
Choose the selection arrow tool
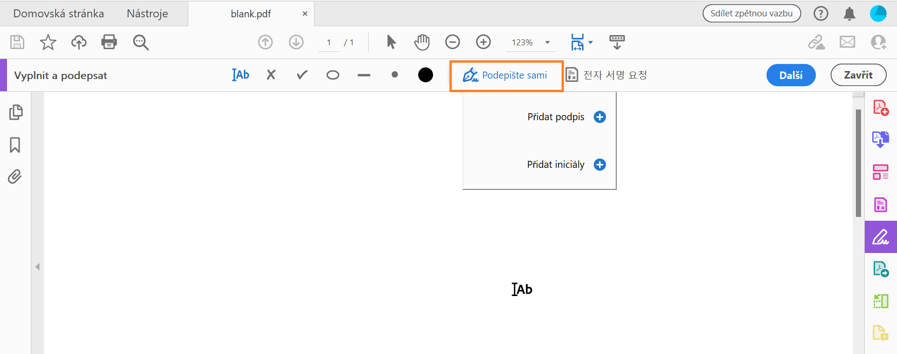pos(392,42)
